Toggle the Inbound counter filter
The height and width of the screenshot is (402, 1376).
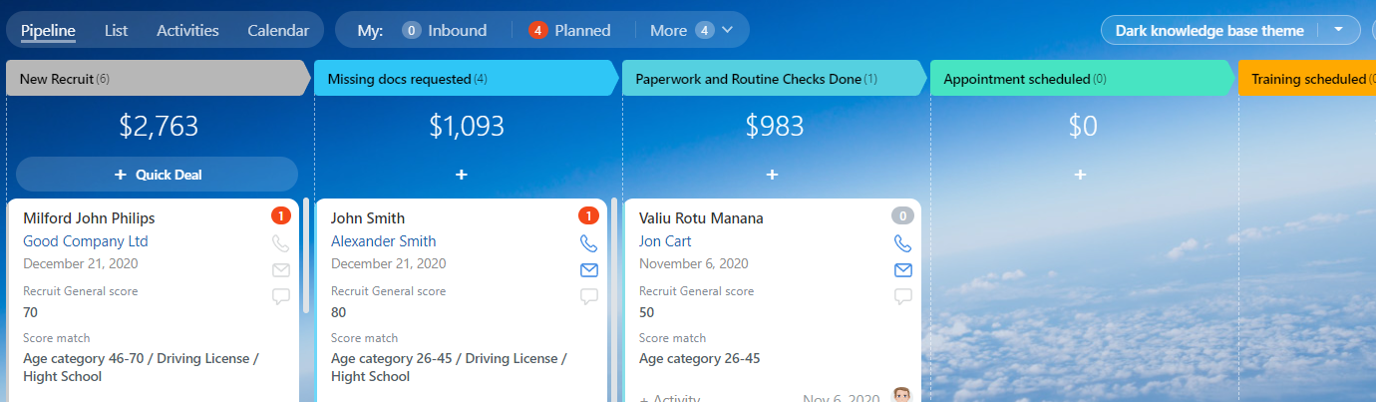[445, 30]
